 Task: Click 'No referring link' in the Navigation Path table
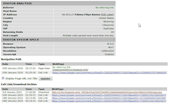62,67
